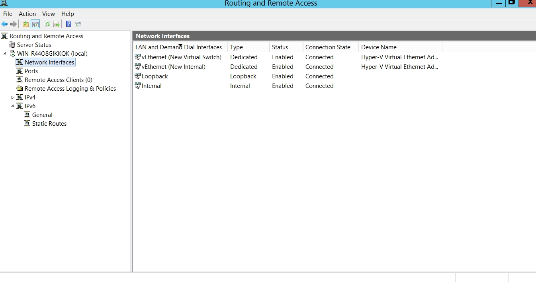
Task: Click the Export List toolbar icon
Action: [57, 24]
